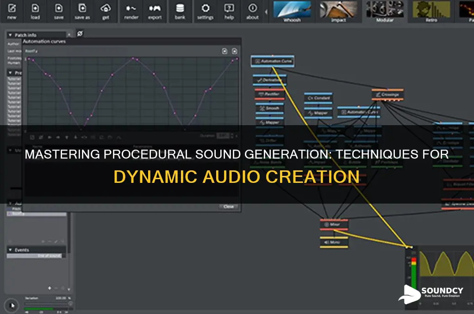
Task: Play the sound with the round play button
Action: tap(12, 305)
